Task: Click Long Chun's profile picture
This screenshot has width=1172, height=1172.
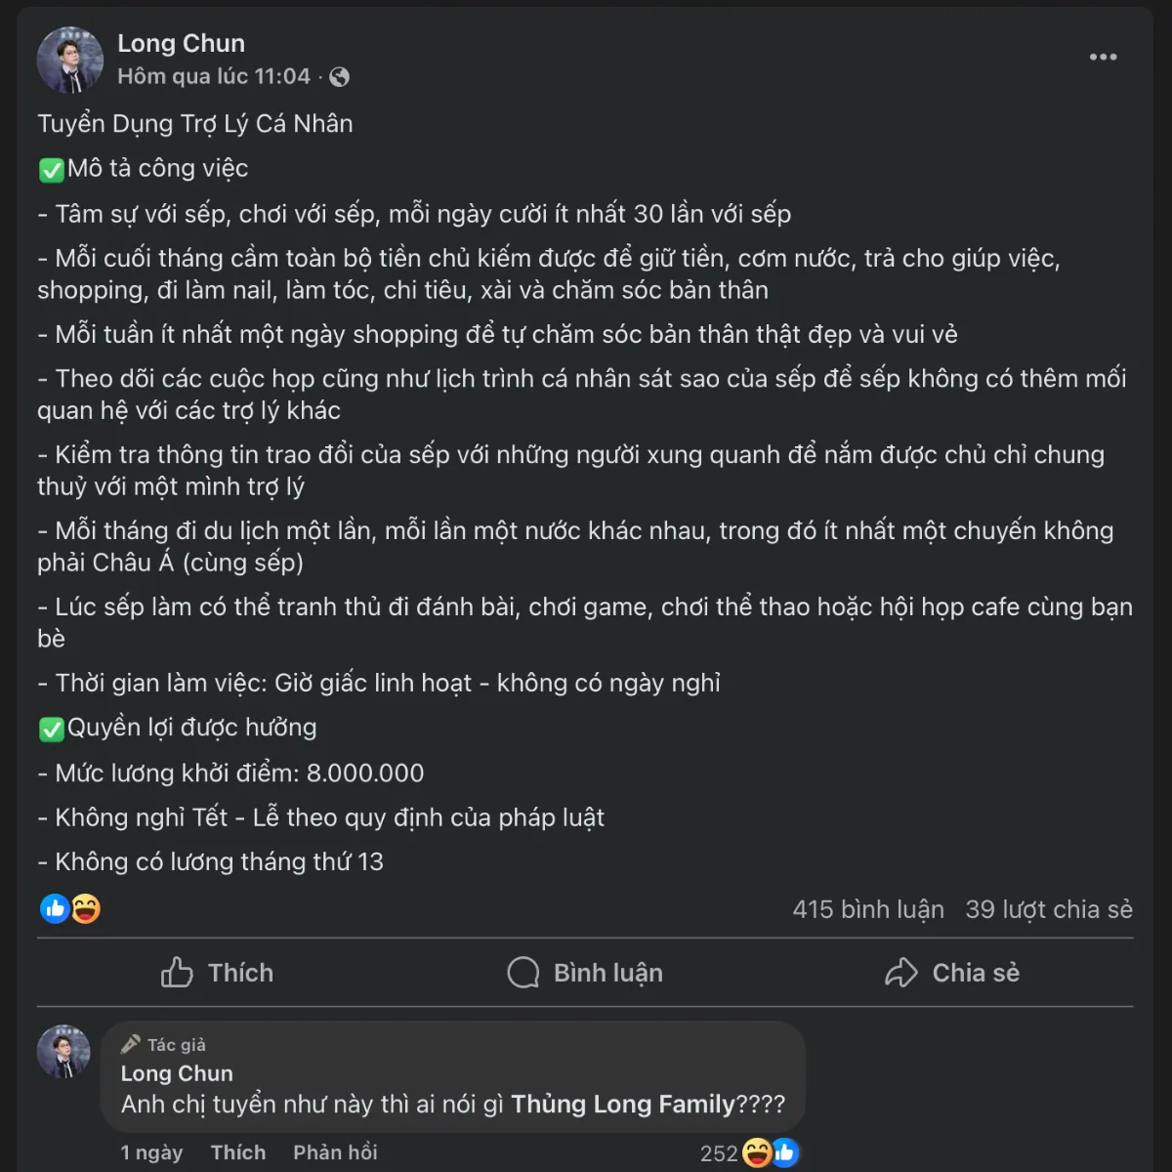Action: click(x=69, y=60)
